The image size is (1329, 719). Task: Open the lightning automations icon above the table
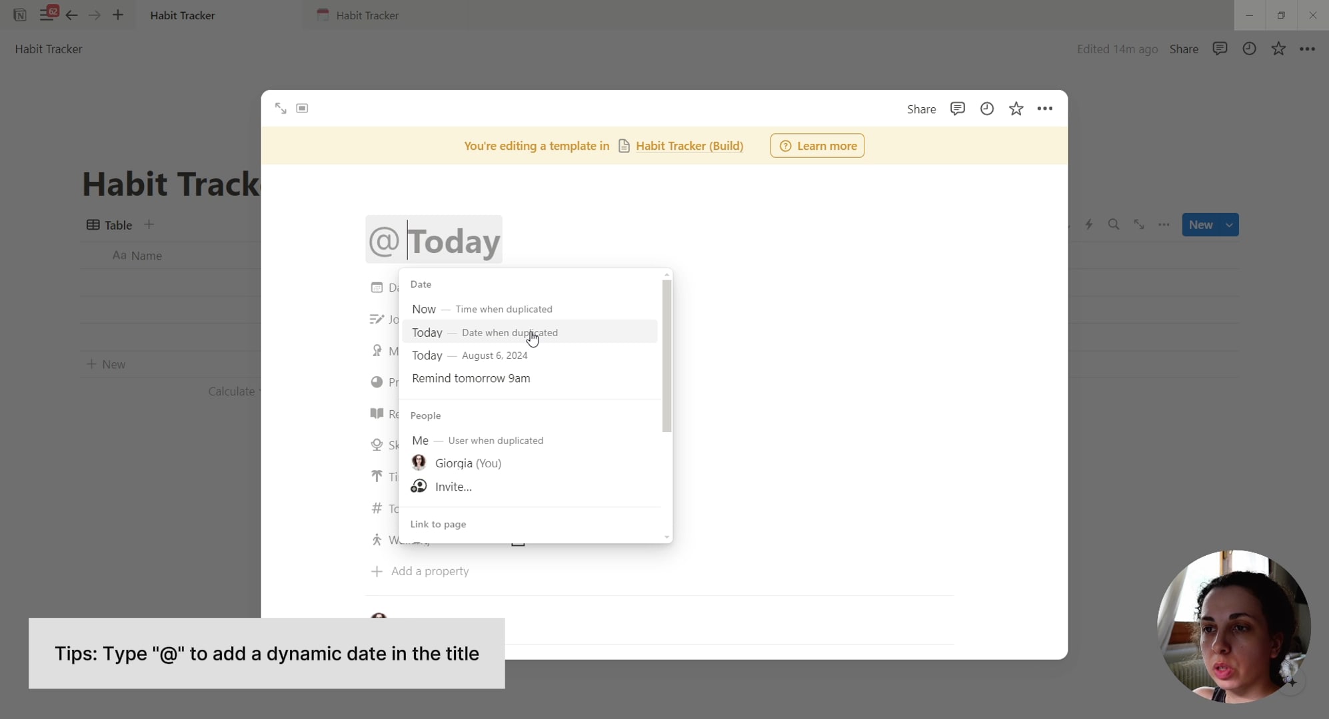(x=1088, y=225)
